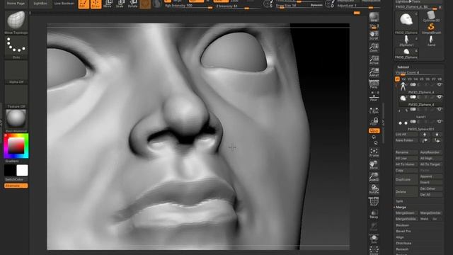Viewport: 453px width, 255px height.
Task: Toggle L.Sym local symmetry
Action: [374, 110]
